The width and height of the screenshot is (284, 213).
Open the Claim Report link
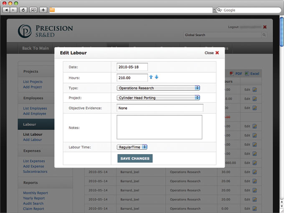point(33,209)
